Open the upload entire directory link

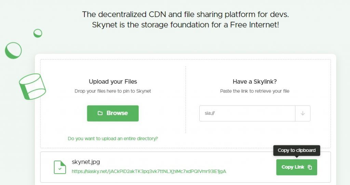pos(113,139)
